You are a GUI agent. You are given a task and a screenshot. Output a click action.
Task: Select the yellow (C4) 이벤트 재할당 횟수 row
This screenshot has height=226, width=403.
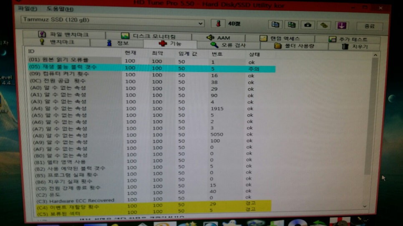pyautogui.click(x=154, y=206)
